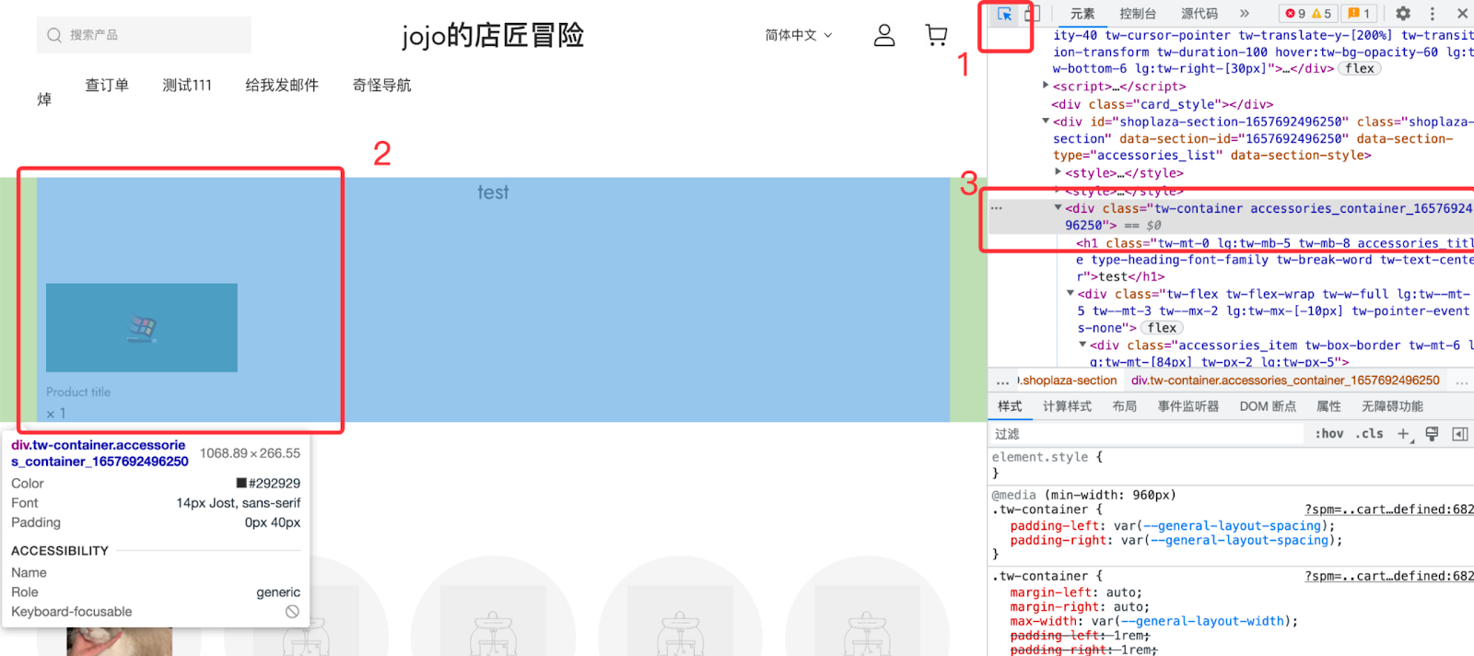Click the .shoplaza-section breadcrumb
Viewport: 1474px width, 656px height.
1068,381
